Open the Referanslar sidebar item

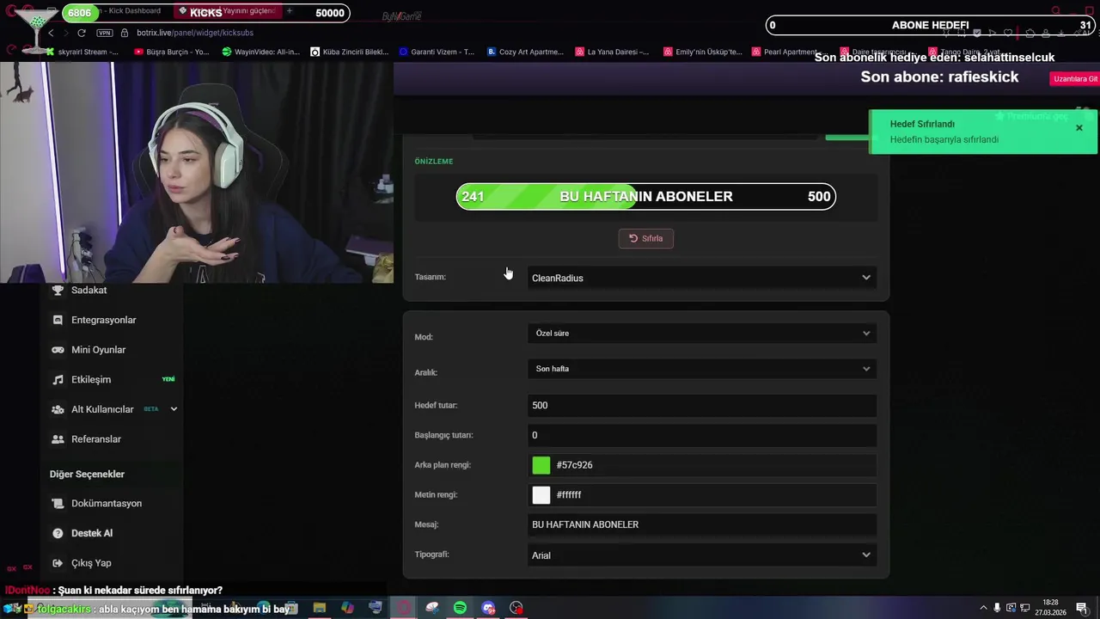(96, 439)
